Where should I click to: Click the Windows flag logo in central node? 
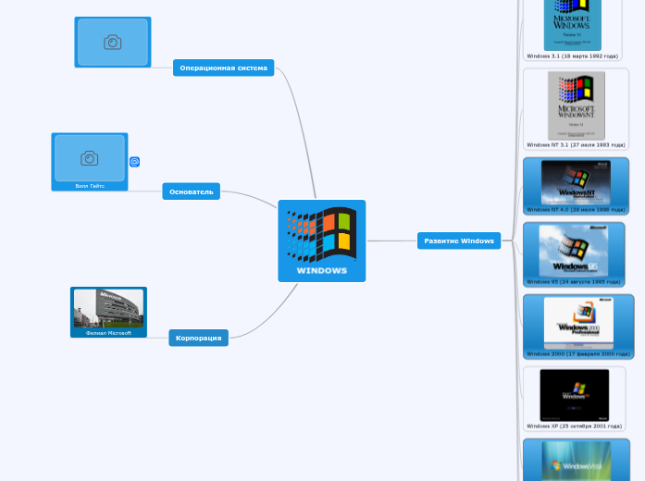click(321, 235)
